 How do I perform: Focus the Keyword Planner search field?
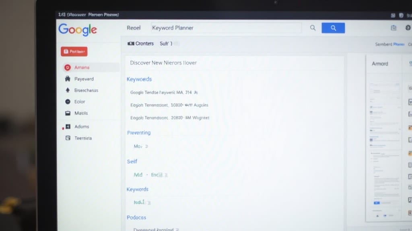click(x=226, y=28)
